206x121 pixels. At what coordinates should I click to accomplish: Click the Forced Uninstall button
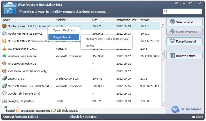[184, 41]
